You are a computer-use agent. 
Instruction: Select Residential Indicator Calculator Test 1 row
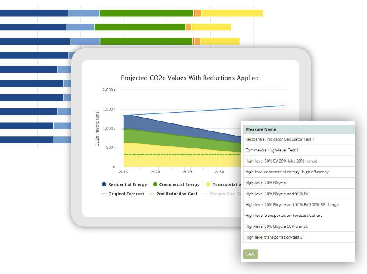pos(299,139)
